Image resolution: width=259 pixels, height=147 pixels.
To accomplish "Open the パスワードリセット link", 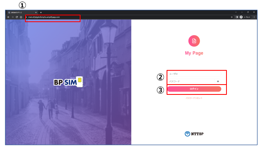I will 194,98.
